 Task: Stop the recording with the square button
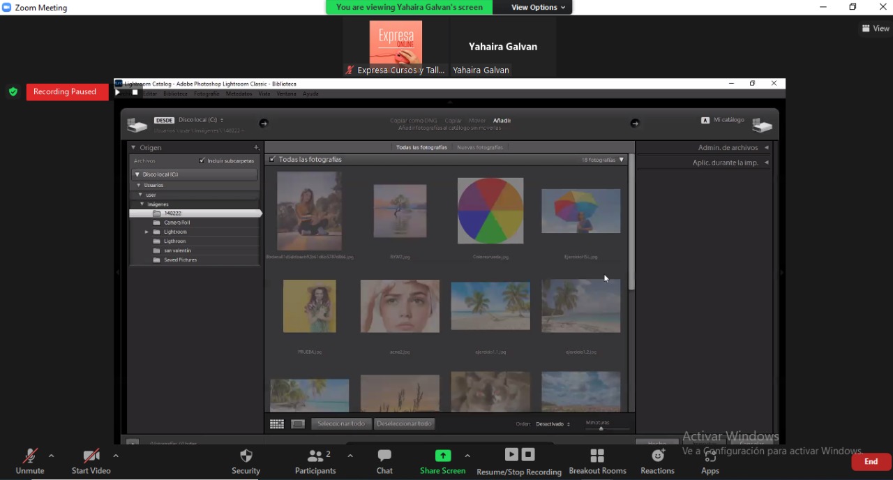coord(528,454)
